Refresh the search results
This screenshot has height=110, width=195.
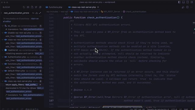point(24,7)
